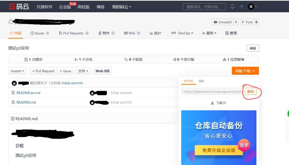Click committer avatar in last-commit row
The image size is (289, 165).
[14, 83]
